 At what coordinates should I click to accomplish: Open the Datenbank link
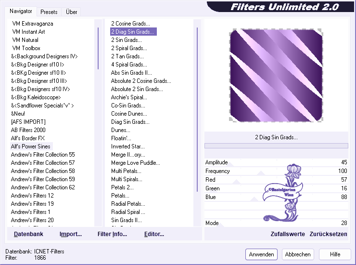pyautogui.click(x=28, y=234)
